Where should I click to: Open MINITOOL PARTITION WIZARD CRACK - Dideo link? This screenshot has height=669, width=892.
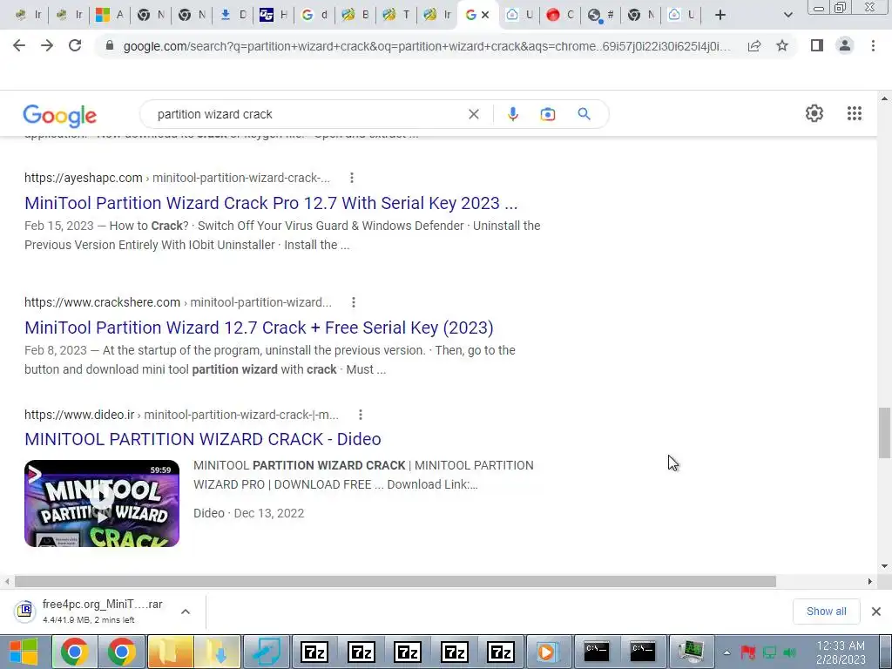[x=202, y=439]
